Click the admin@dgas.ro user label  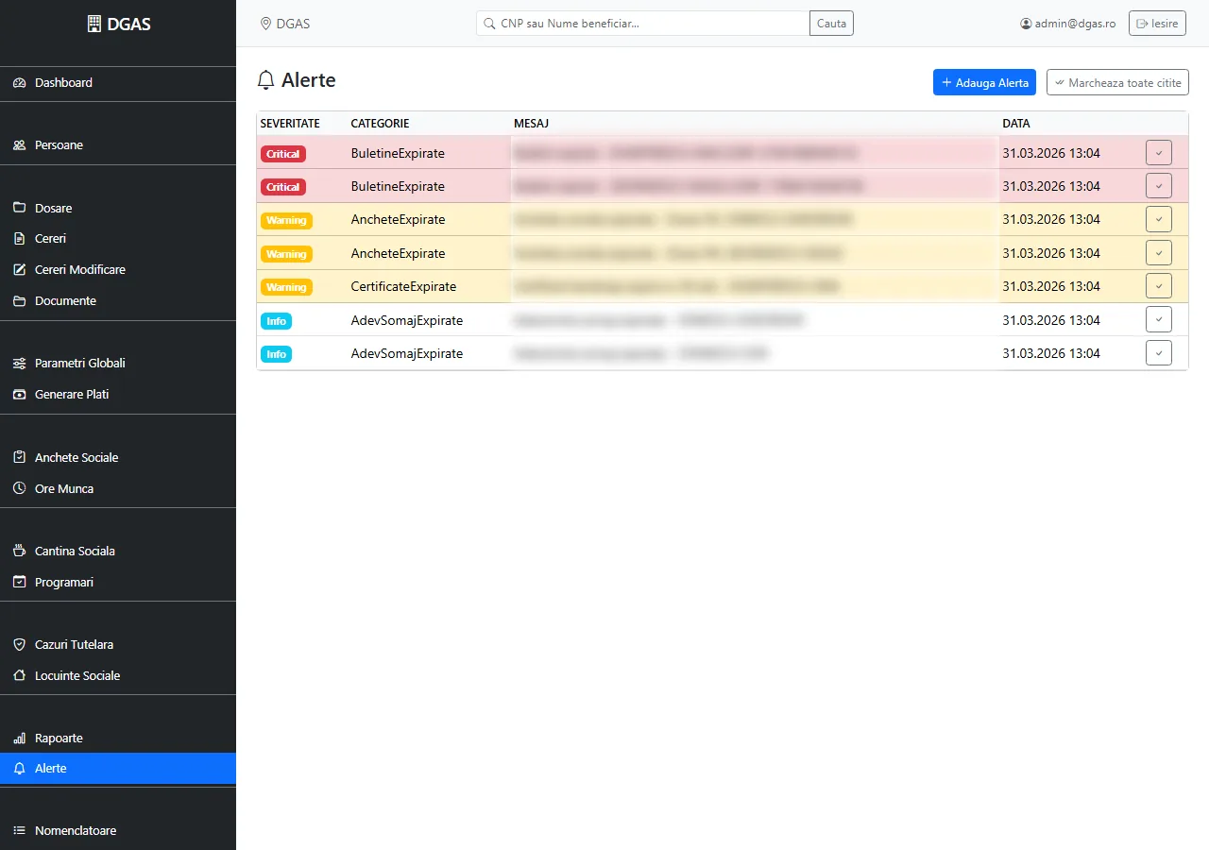(1068, 24)
